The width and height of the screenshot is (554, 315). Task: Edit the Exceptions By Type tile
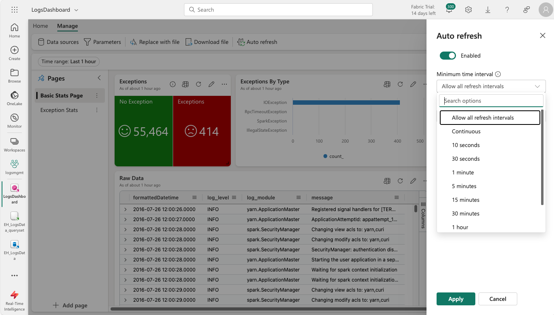[x=413, y=84]
